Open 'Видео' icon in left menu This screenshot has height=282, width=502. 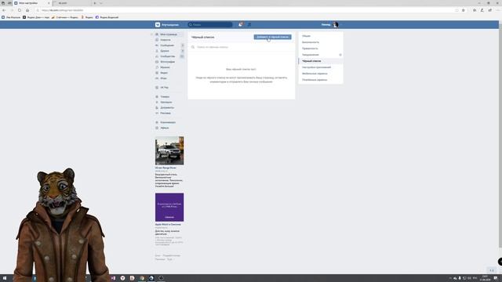point(157,73)
